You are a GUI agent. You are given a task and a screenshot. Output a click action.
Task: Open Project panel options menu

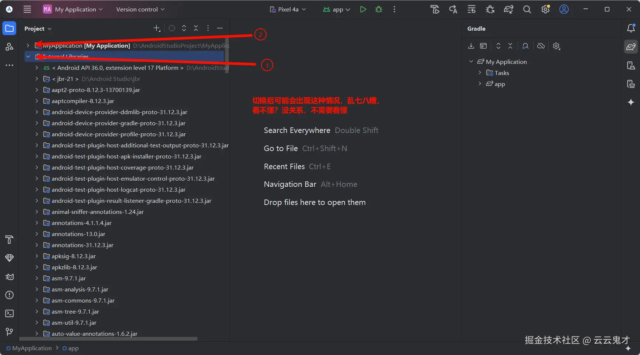point(208,28)
